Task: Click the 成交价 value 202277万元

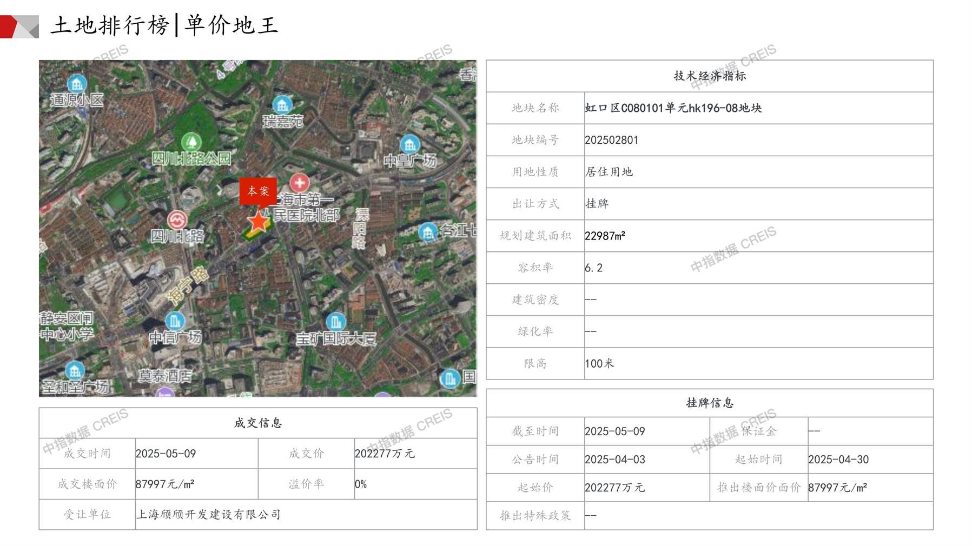Action: click(x=385, y=454)
